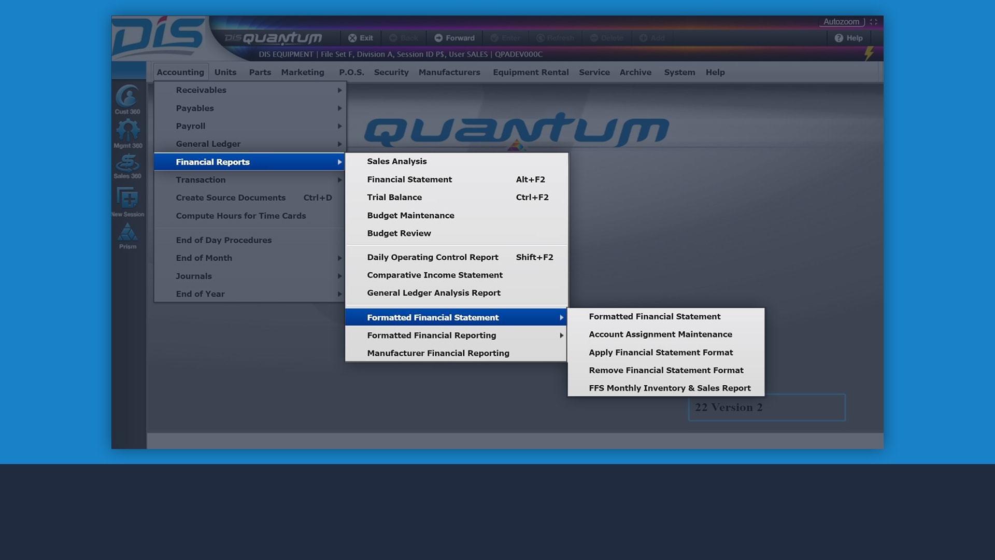Click the DIS logo
This screenshot has width=995, height=560.
[x=159, y=37]
